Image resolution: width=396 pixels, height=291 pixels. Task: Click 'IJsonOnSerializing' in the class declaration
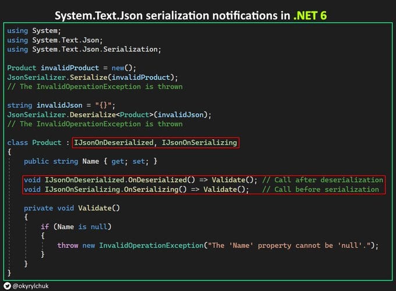pyautogui.click(x=199, y=142)
